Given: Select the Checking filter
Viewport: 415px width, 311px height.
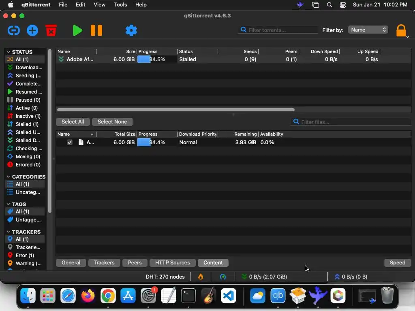Looking at the screenshot, I should click(25, 148).
